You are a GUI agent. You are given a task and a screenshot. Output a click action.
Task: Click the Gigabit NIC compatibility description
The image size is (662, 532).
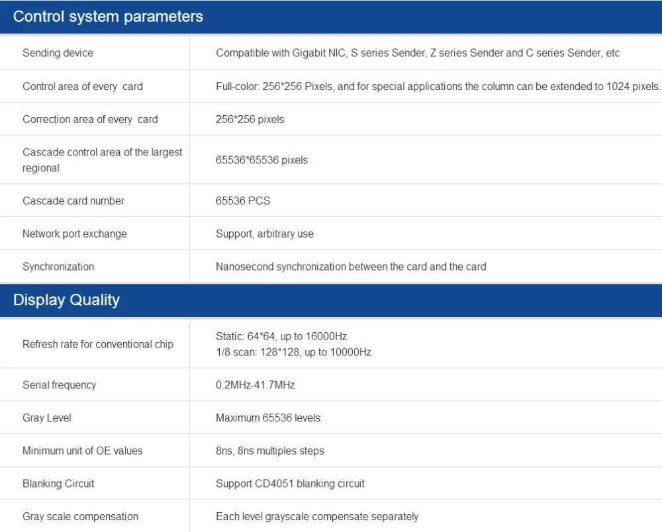click(417, 53)
